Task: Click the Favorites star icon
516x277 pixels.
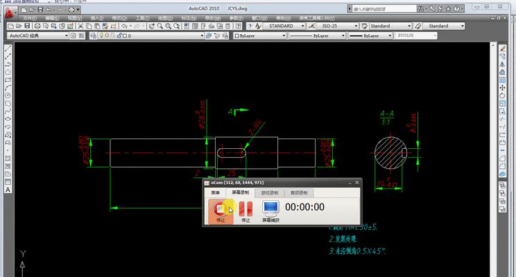Action: click(448, 9)
